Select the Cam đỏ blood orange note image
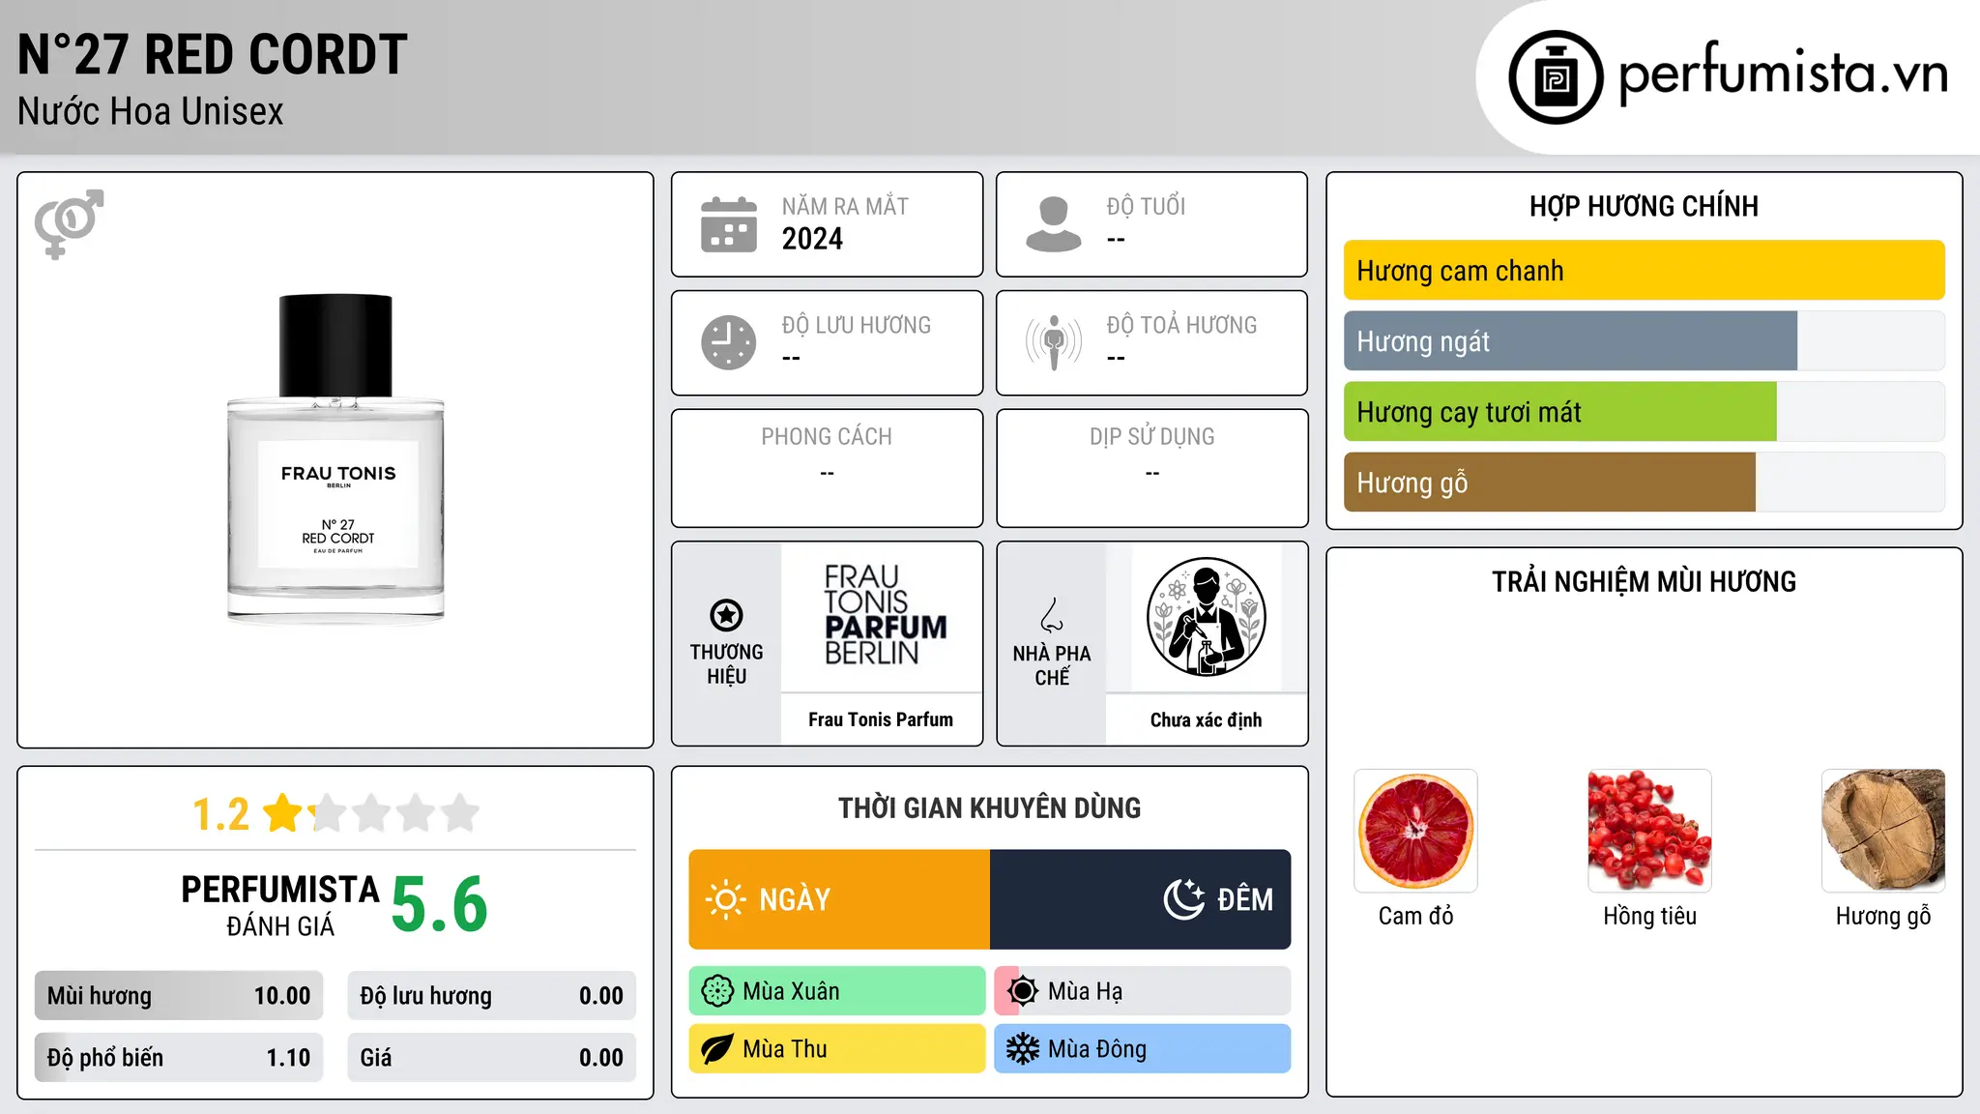The height and width of the screenshot is (1114, 1980). click(1415, 831)
